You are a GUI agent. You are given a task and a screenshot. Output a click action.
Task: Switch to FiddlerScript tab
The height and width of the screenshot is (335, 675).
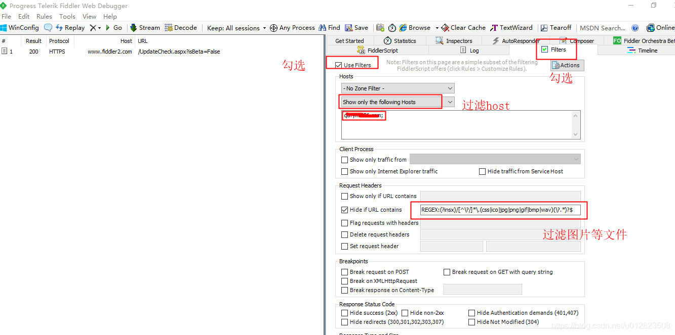coord(378,51)
